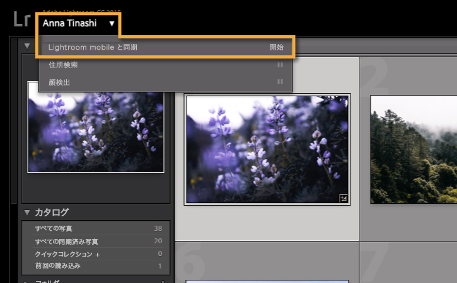This screenshot has width=457, height=283.
Task: Select the 住所検索 menu entry
Action: pos(166,65)
